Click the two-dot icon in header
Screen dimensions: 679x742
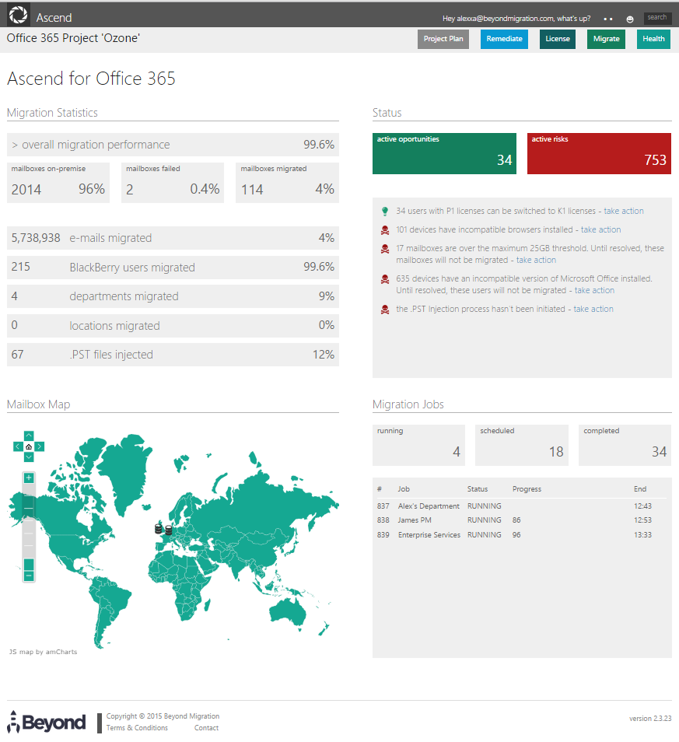coord(608,19)
